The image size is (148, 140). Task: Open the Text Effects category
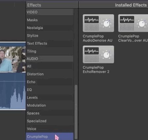pyautogui.click(x=50, y=44)
